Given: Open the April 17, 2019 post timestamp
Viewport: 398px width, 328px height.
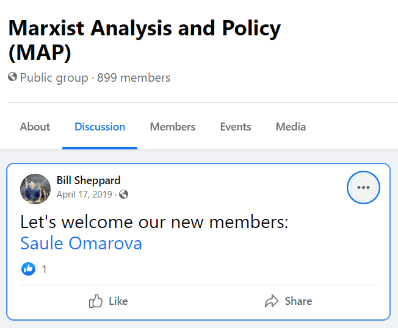Looking at the screenshot, I should point(84,194).
